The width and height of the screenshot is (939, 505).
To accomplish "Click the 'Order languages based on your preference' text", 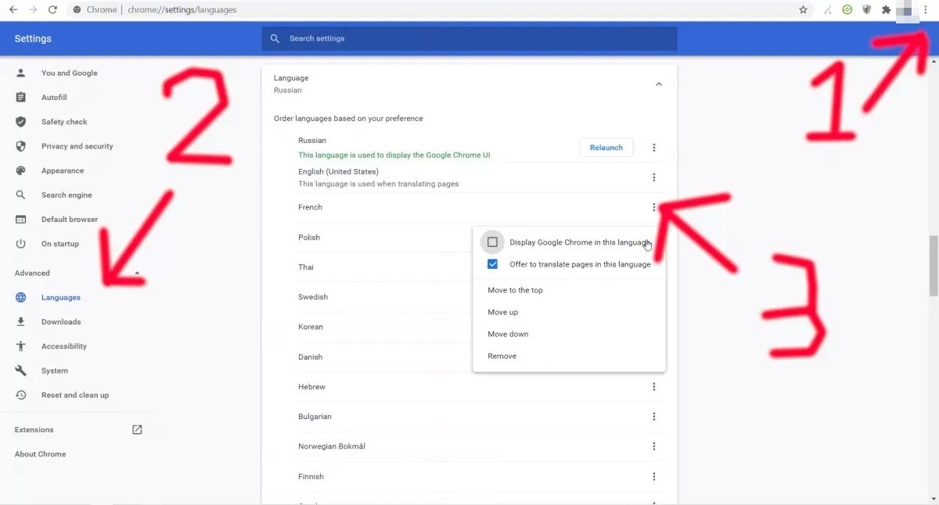I will 348,119.
